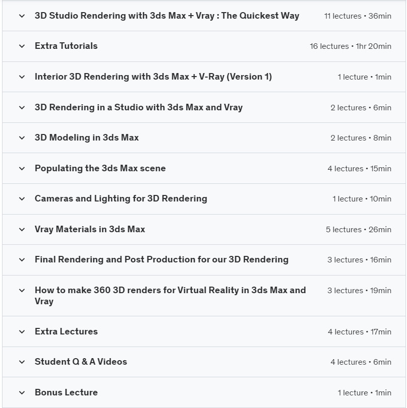Click chevron beside 3D Modeling in 3ds Max
Viewport: 407px width, 408px height.
point(22,138)
